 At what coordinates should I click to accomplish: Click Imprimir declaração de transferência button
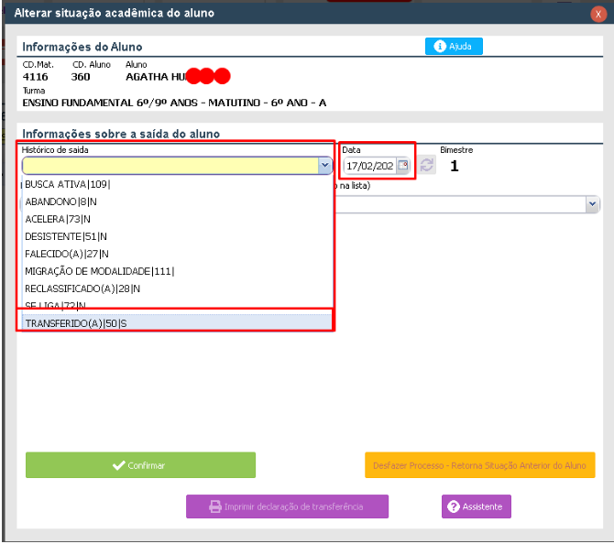[x=287, y=506]
